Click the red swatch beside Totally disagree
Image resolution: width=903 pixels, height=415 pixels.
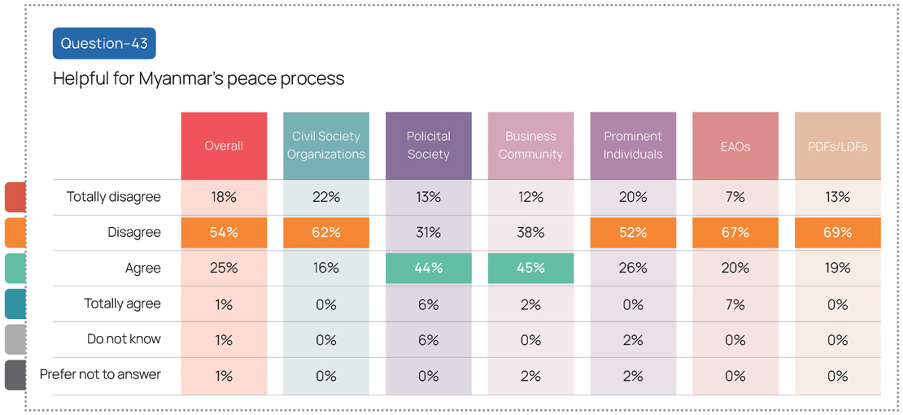pos(15,197)
